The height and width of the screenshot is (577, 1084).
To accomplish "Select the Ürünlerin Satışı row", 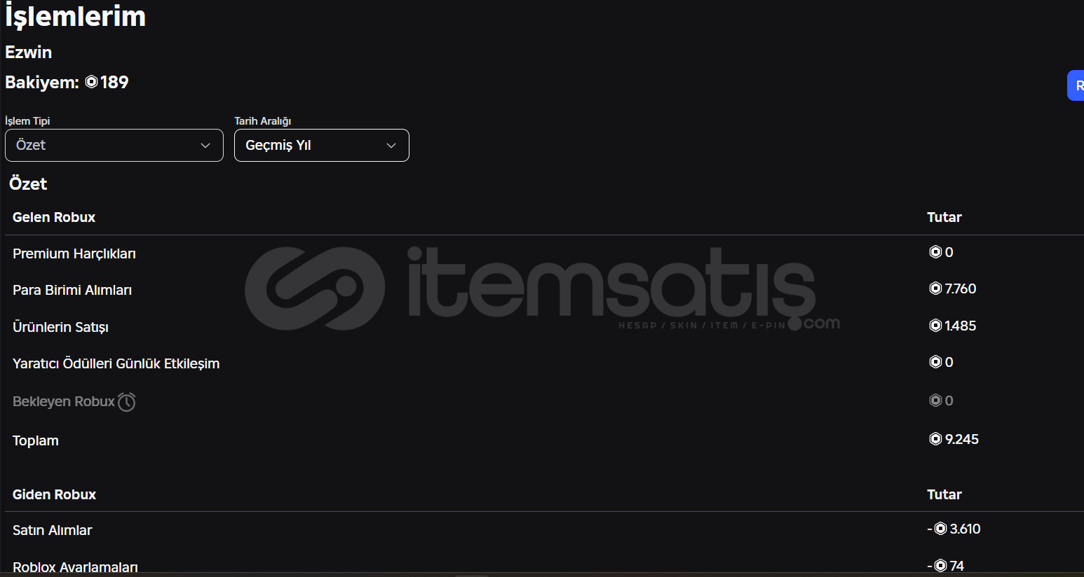I will [x=544, y=327].
